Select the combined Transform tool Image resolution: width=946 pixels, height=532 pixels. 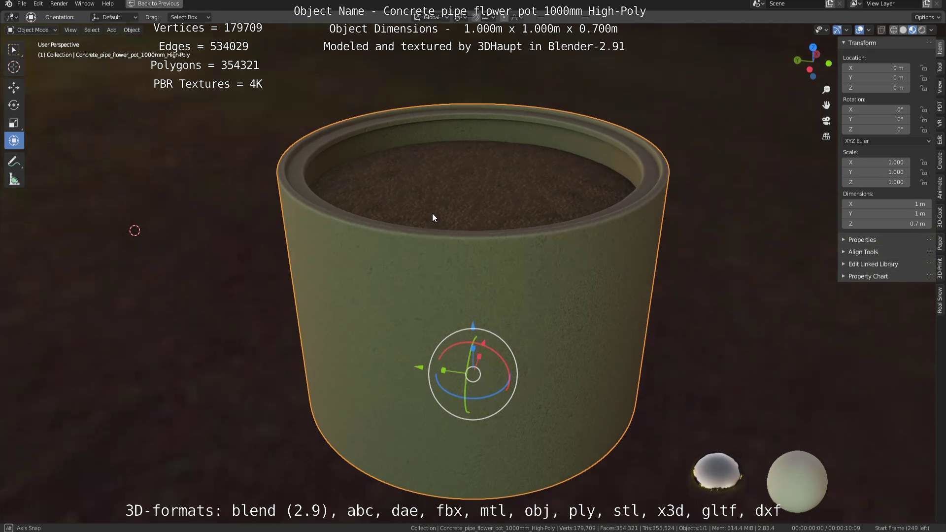pos(14,141)
